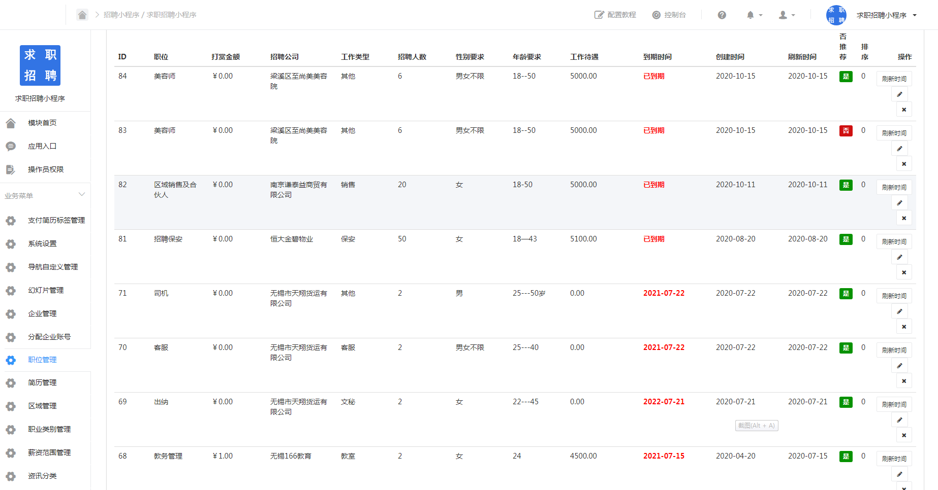
Task: Click 刷新时间 button for ID 82
Action: coord(894,187)
